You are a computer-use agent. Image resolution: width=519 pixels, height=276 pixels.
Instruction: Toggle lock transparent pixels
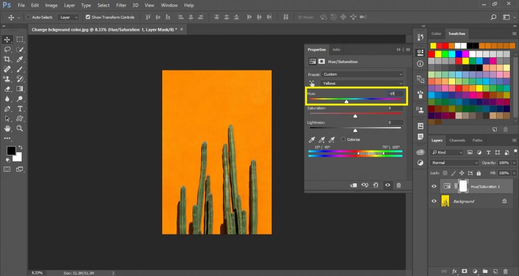pos(445,173)
